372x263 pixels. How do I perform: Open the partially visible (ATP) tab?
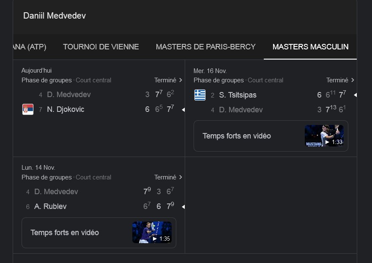30,47
